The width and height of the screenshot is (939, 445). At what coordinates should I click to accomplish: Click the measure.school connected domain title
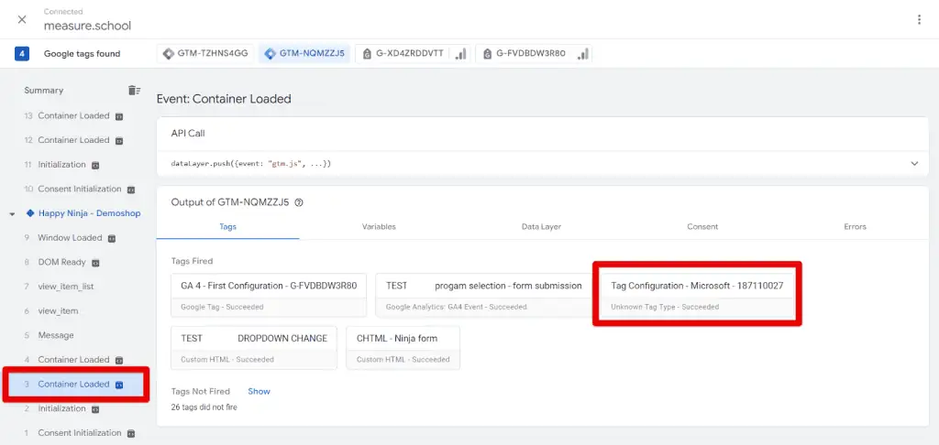click(x=87, y=26)
